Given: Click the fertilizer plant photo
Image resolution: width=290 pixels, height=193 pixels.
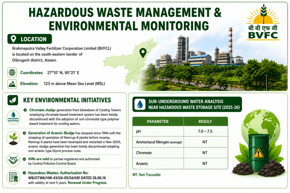Looking at the screenshot, I should click(213, 61).
